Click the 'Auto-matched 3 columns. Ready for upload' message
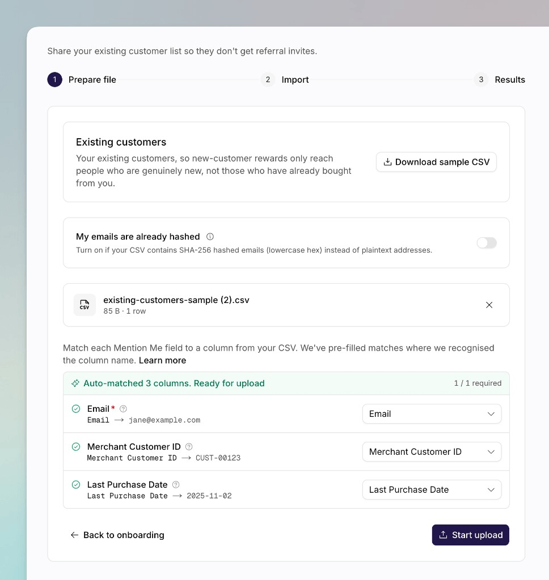 point(174,383)
